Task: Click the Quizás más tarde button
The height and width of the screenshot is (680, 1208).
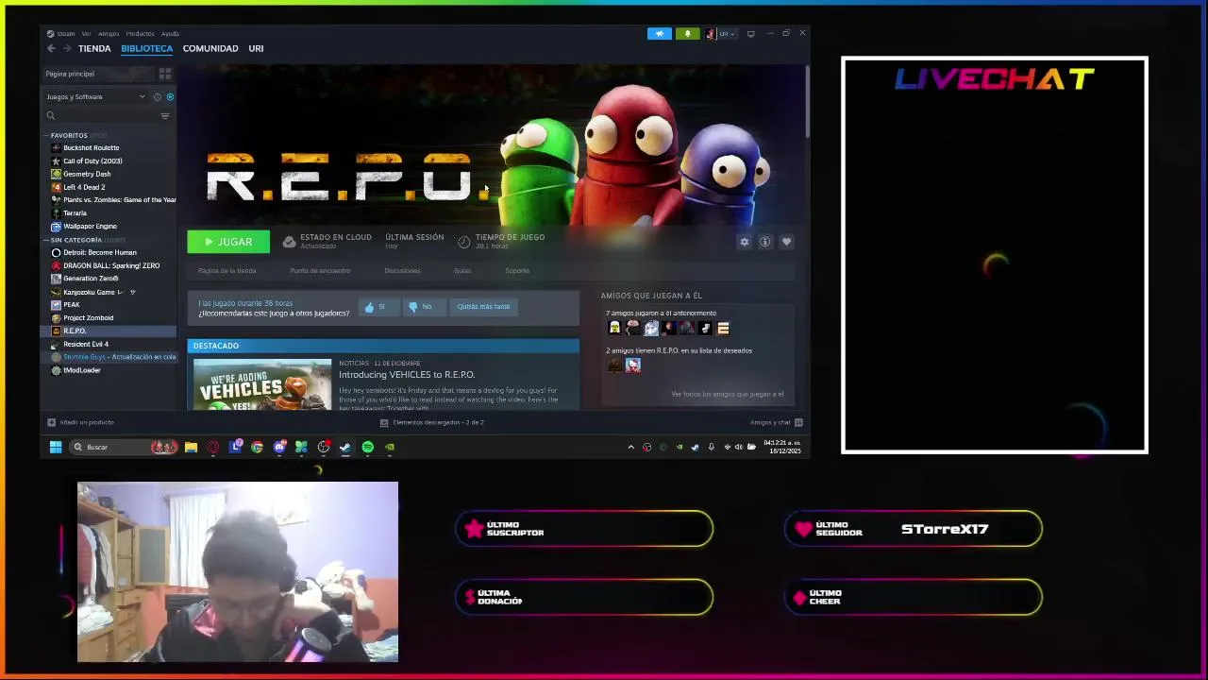Action: click(483, 306)
